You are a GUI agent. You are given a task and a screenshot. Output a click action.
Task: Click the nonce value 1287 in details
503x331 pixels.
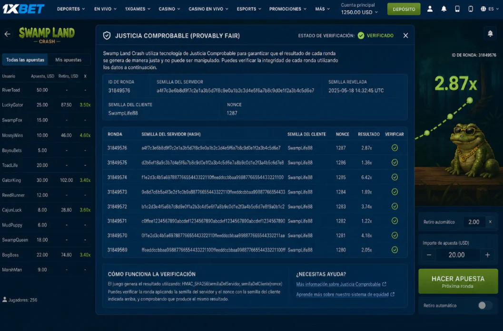pyautogui.click(x=232, y=113)
